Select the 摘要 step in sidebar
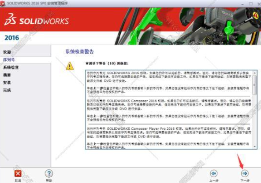 7,75
